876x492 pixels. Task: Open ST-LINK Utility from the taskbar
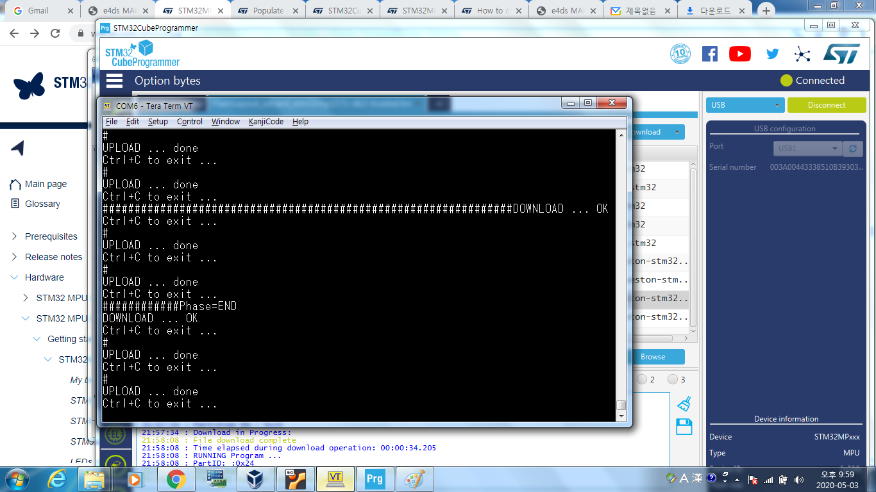(x=215, y=479)
